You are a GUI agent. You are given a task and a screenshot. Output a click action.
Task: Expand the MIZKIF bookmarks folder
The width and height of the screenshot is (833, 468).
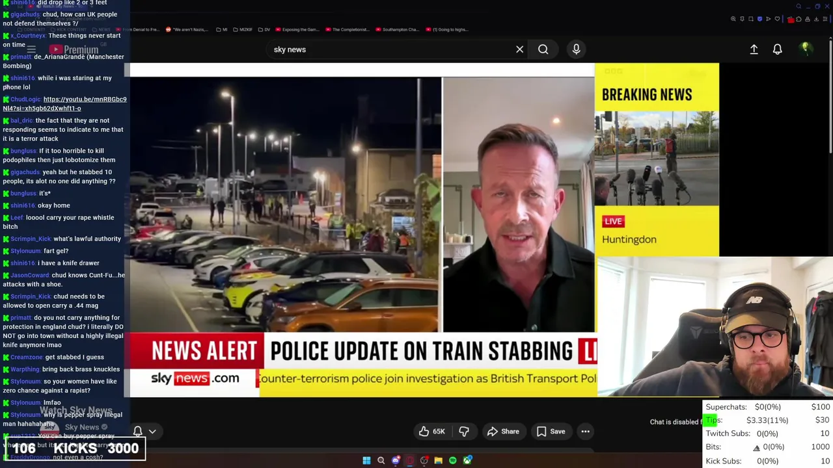click(242, 29)
